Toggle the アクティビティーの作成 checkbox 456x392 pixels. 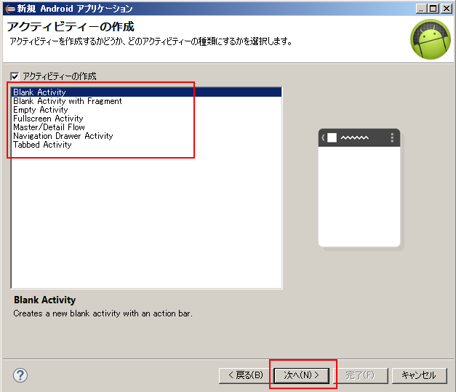[15, 76]
